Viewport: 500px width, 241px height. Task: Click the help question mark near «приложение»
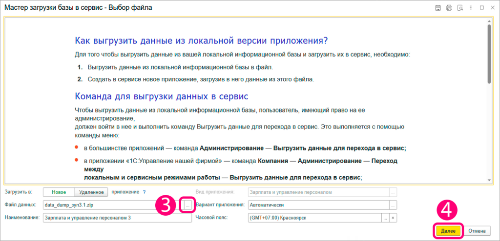[x=145, y=192]
